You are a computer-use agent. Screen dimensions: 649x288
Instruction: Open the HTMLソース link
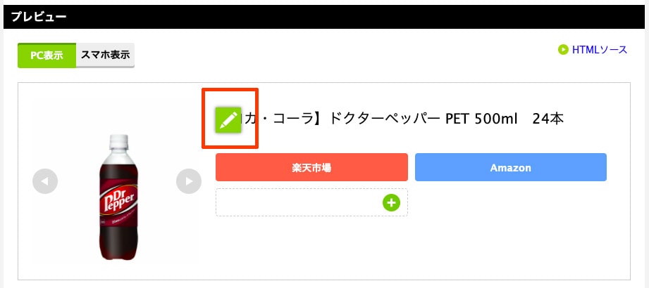coord(599,50)
